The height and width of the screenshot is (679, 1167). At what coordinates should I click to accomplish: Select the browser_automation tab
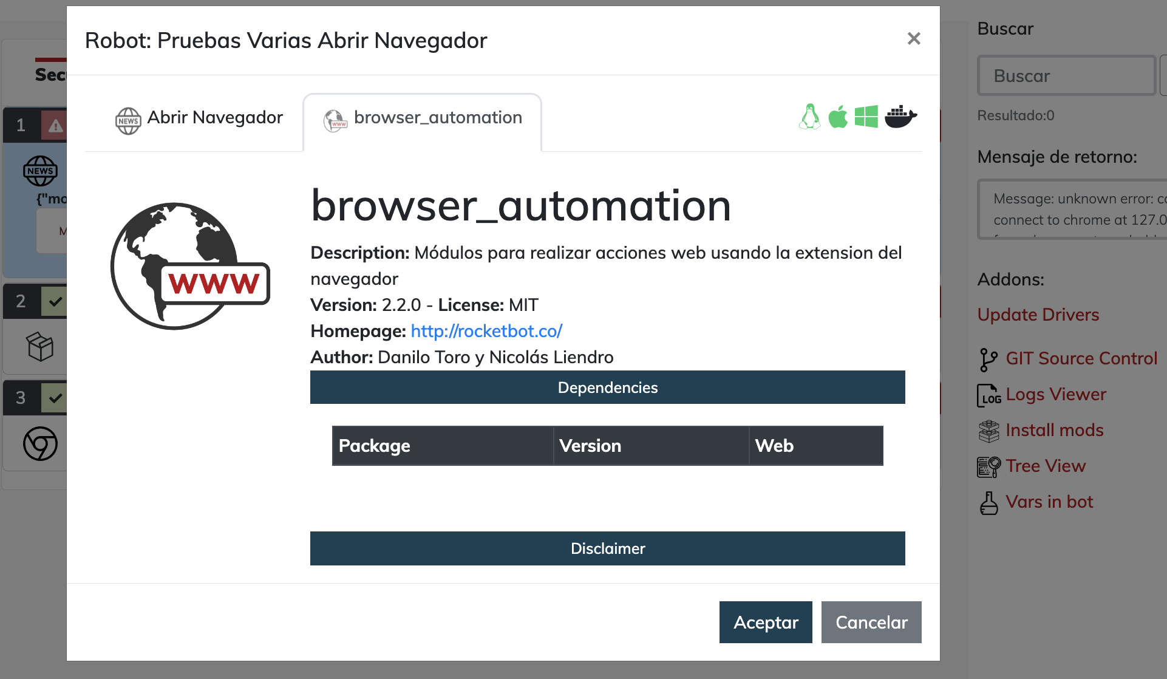point(423,118)
